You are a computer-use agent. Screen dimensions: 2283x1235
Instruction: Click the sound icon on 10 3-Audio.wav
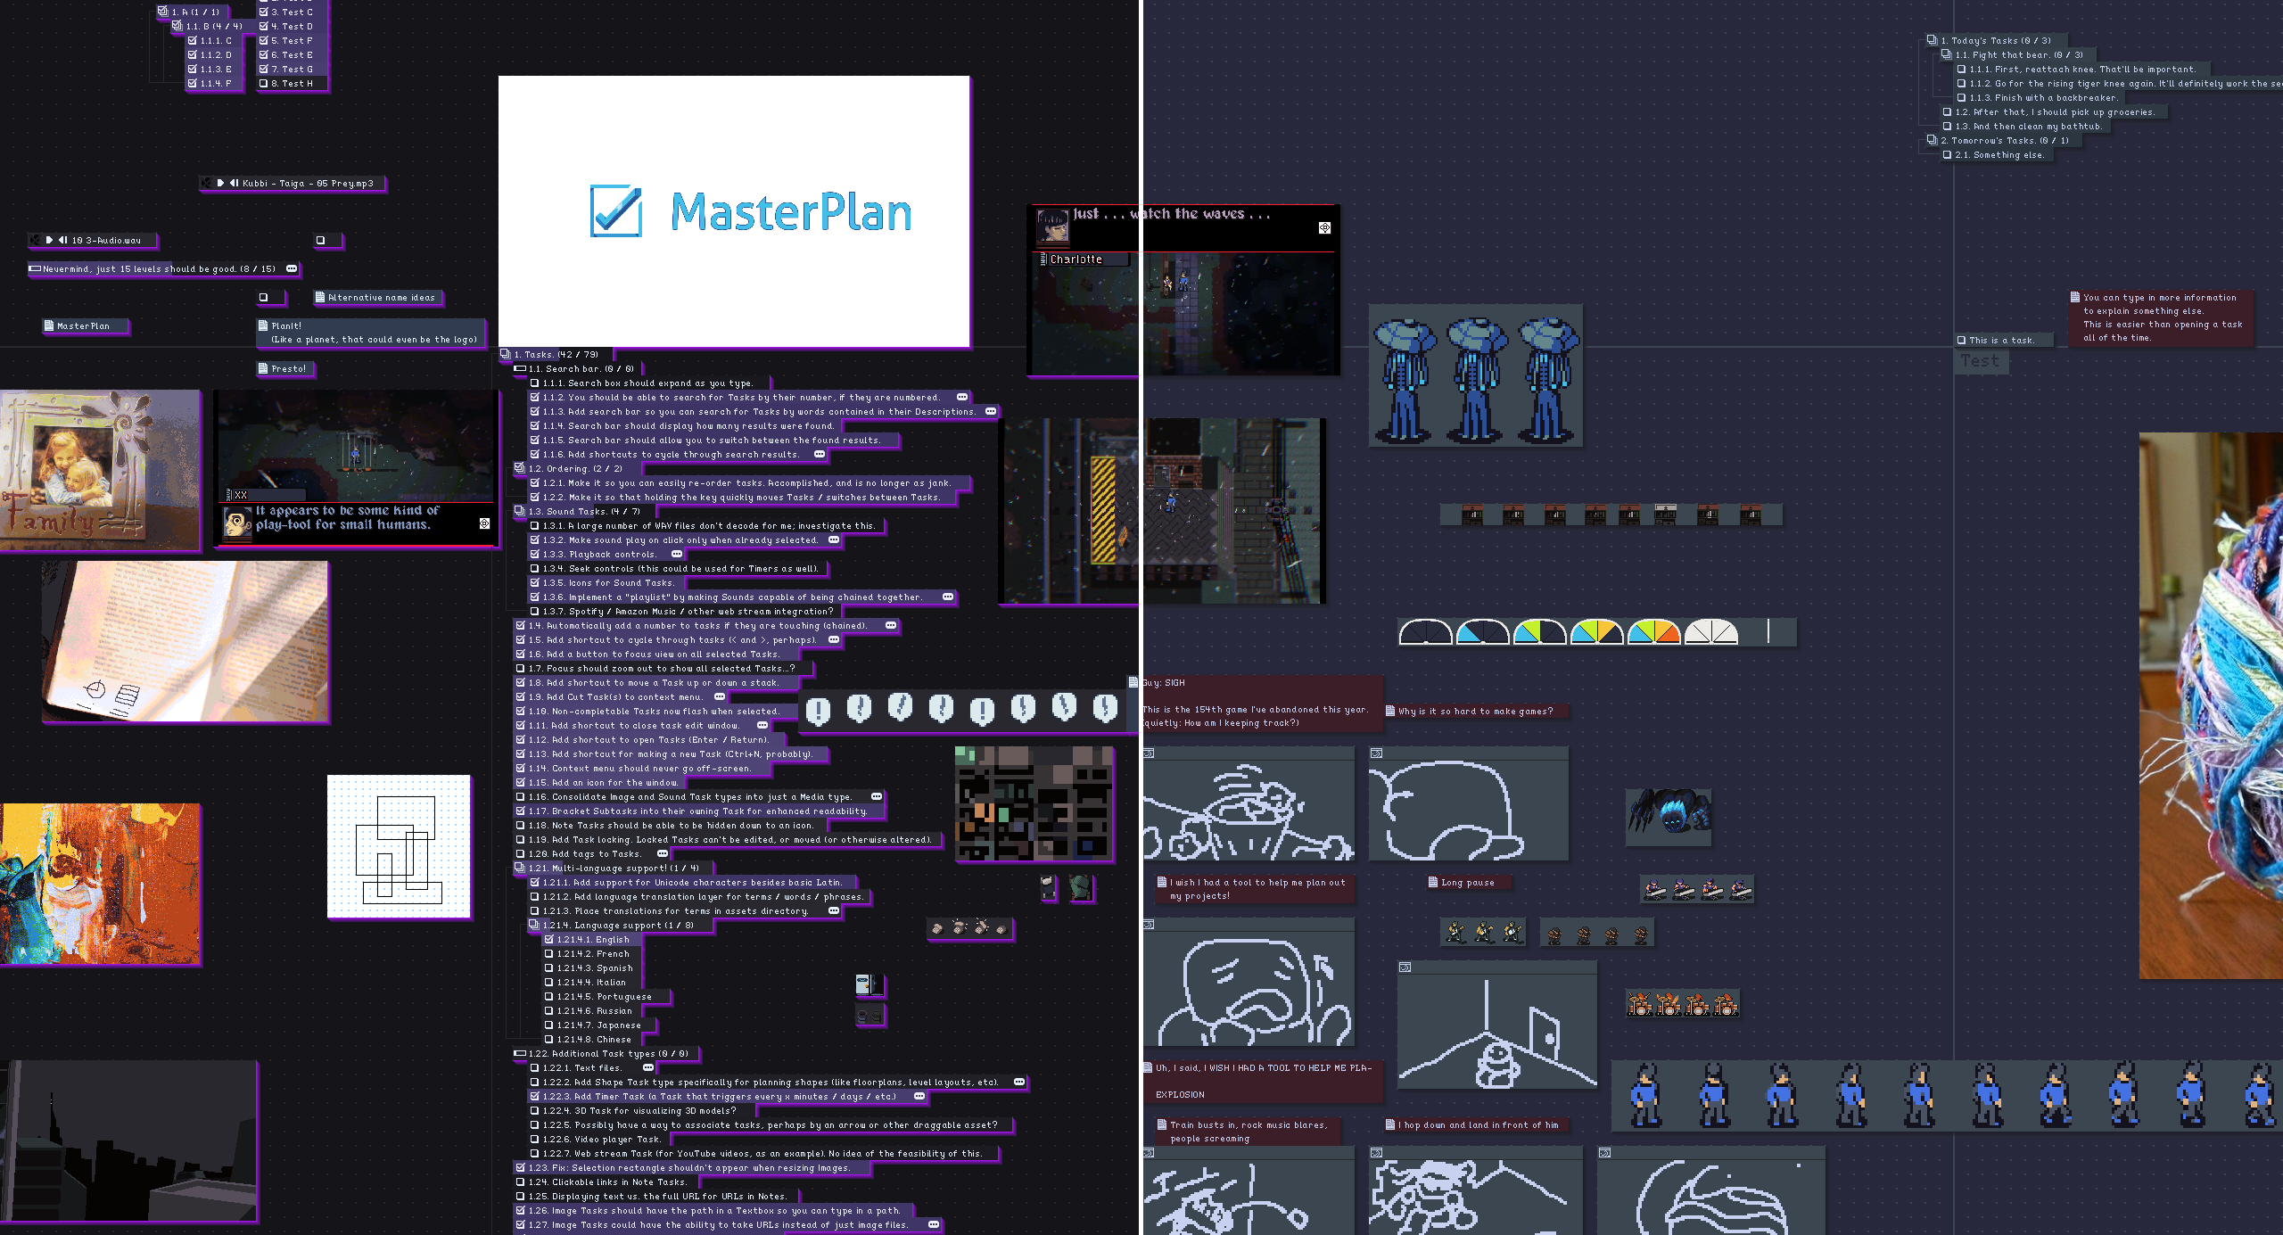pyautogui.click(x=36, y=240)
